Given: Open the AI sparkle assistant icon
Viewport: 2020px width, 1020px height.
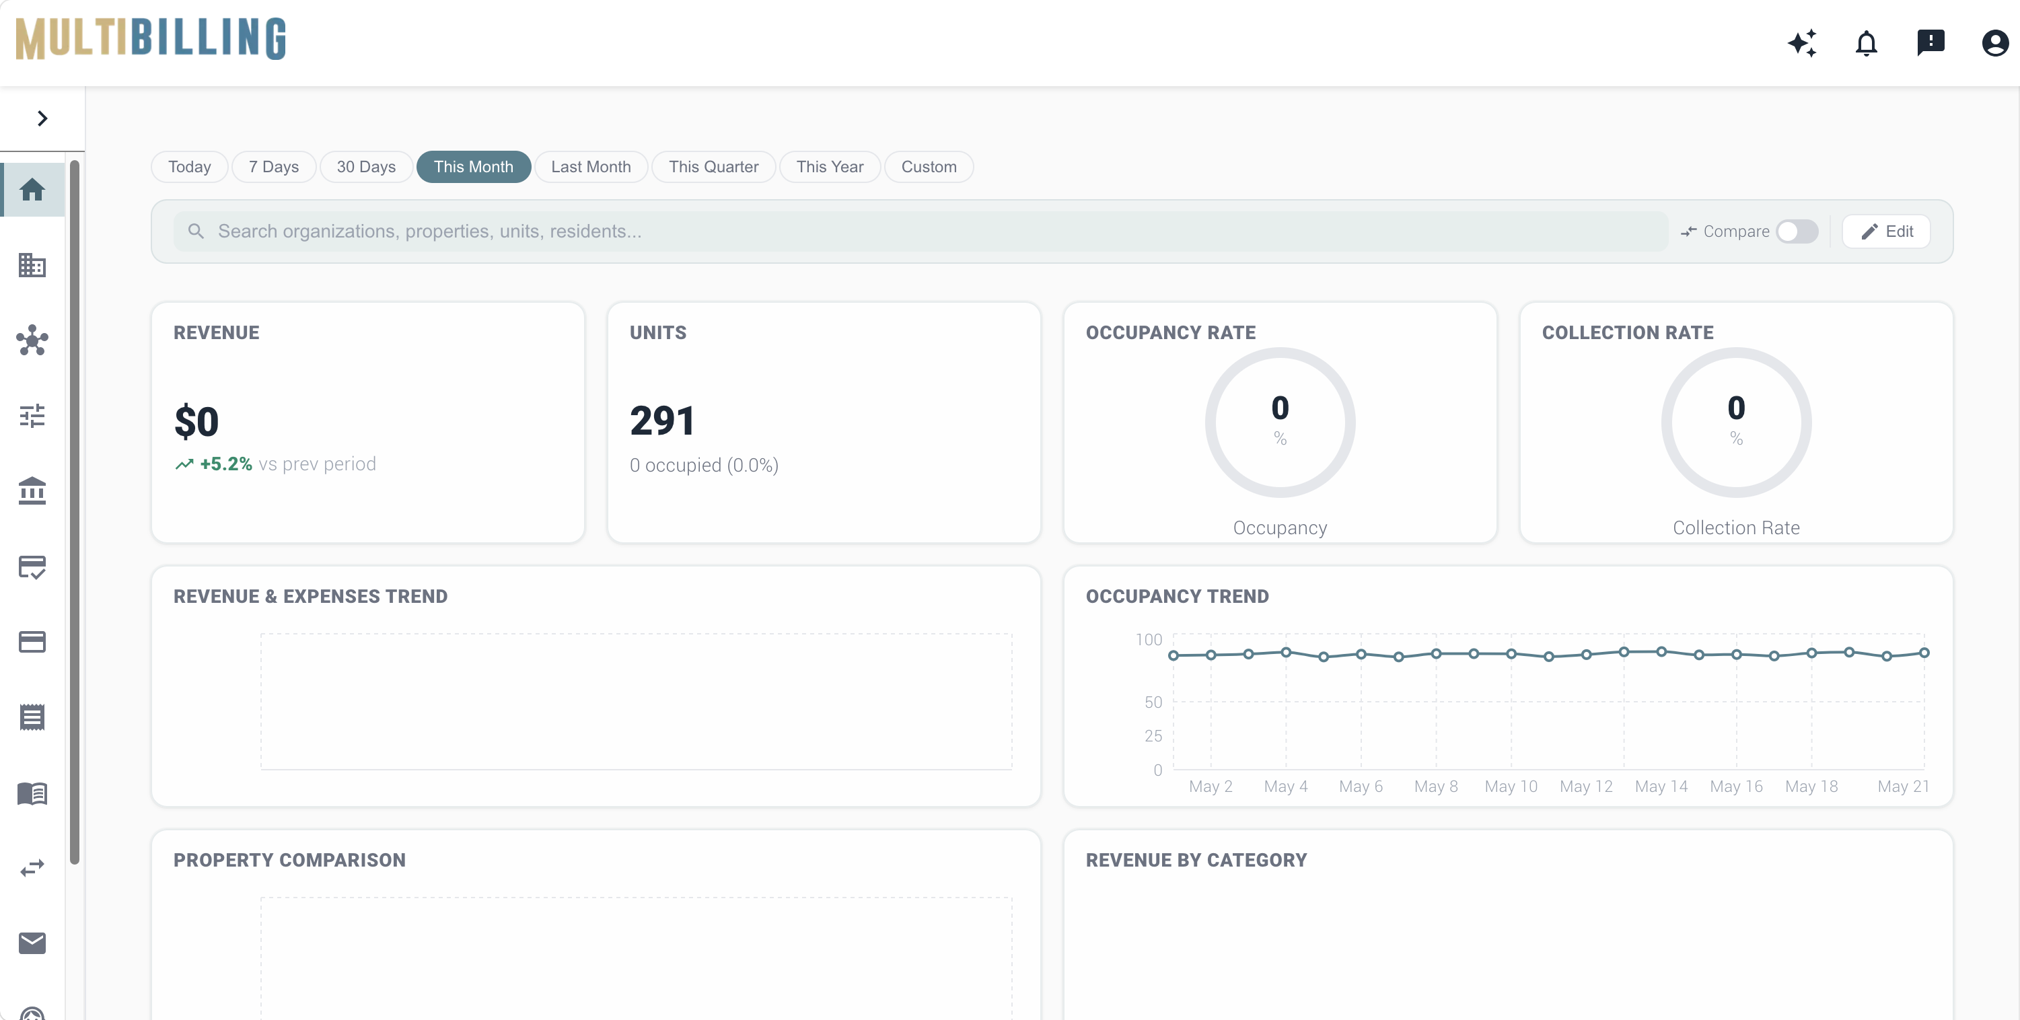Looking at the screenshot, I should 1802,42.
